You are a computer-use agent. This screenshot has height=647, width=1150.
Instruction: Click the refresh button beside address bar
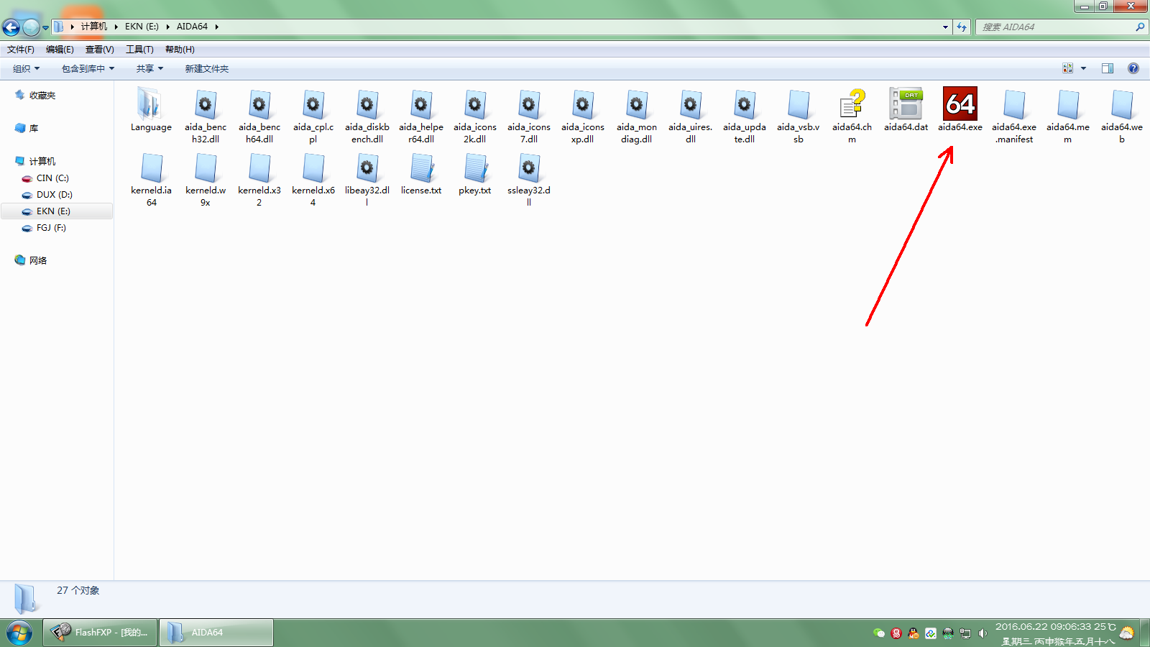coord(962,27)
